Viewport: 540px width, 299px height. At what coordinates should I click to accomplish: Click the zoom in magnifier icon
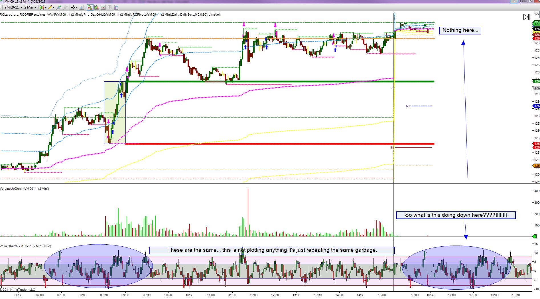(59, 7)
